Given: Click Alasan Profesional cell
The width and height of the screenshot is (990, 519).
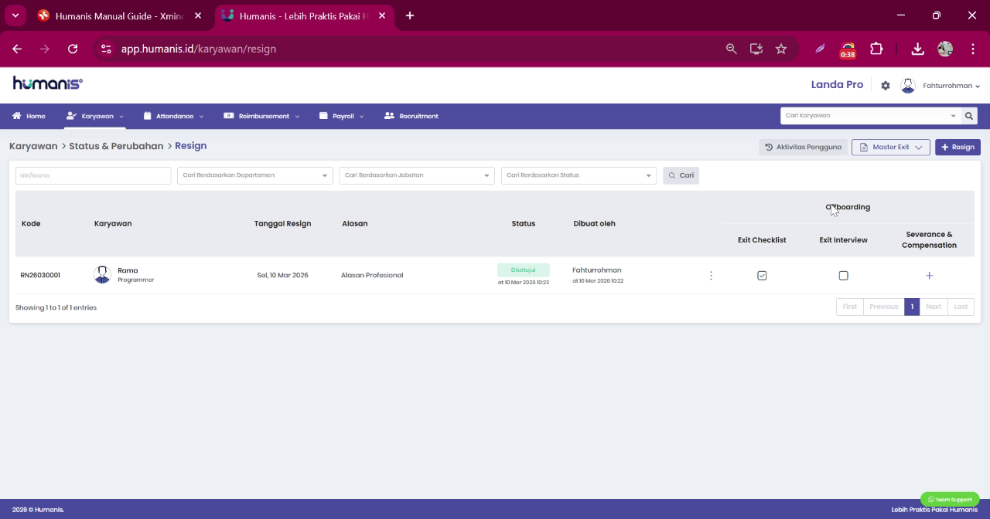Looking at the screenshot, I should pyautogui.click(x=372, y=275).
